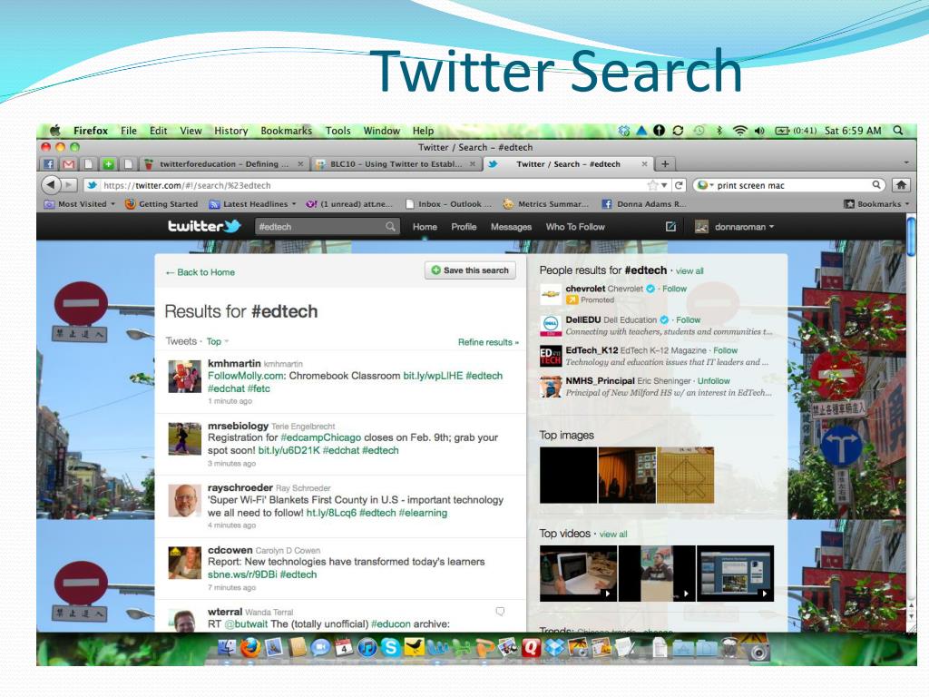Open the Tools menu
Image resolution: width=929 pixels, height=697 pixels.
(337, 131)
